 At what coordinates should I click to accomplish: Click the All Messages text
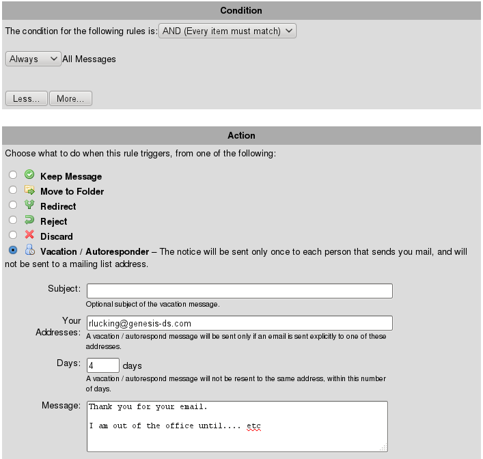[89, 59]
